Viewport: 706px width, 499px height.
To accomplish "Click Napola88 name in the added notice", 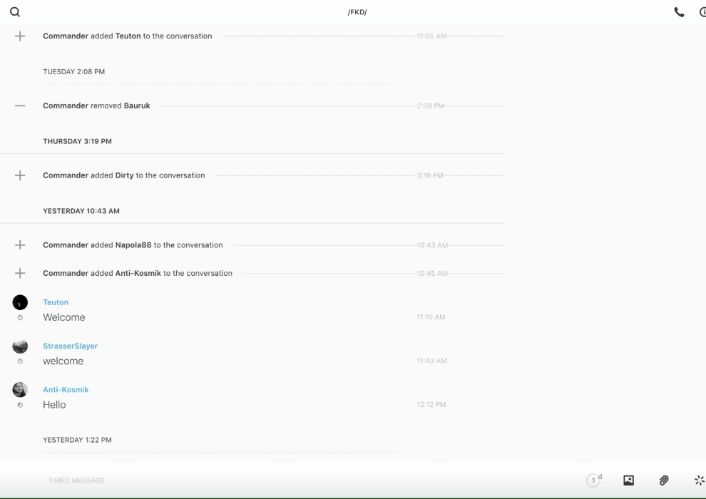I will coord(133,245).
